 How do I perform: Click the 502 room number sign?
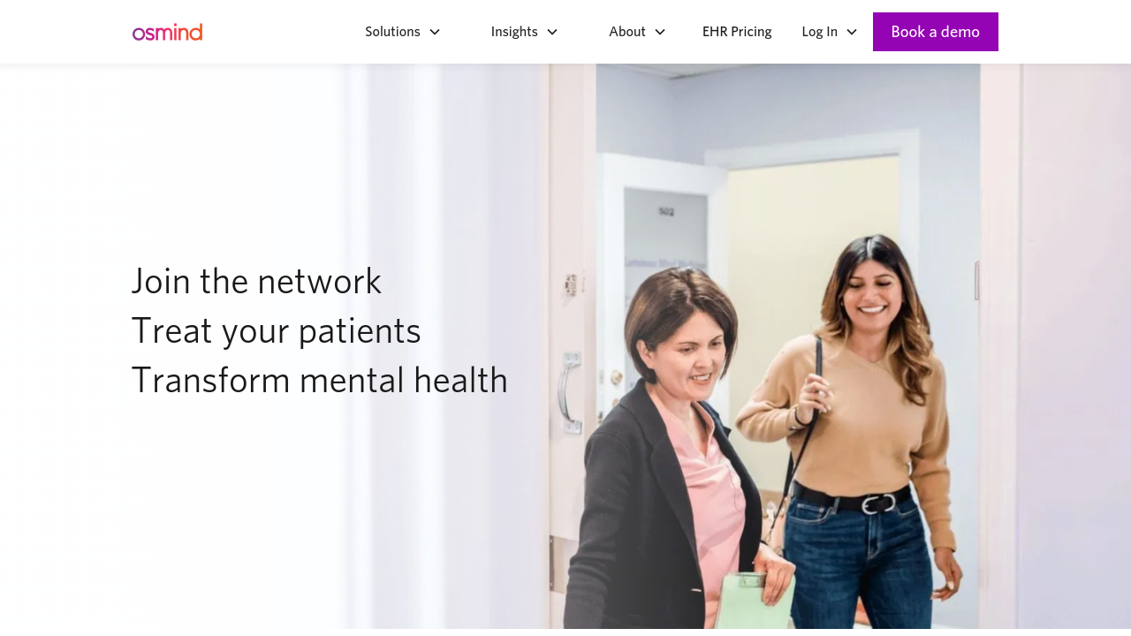(x=666, y=211)
